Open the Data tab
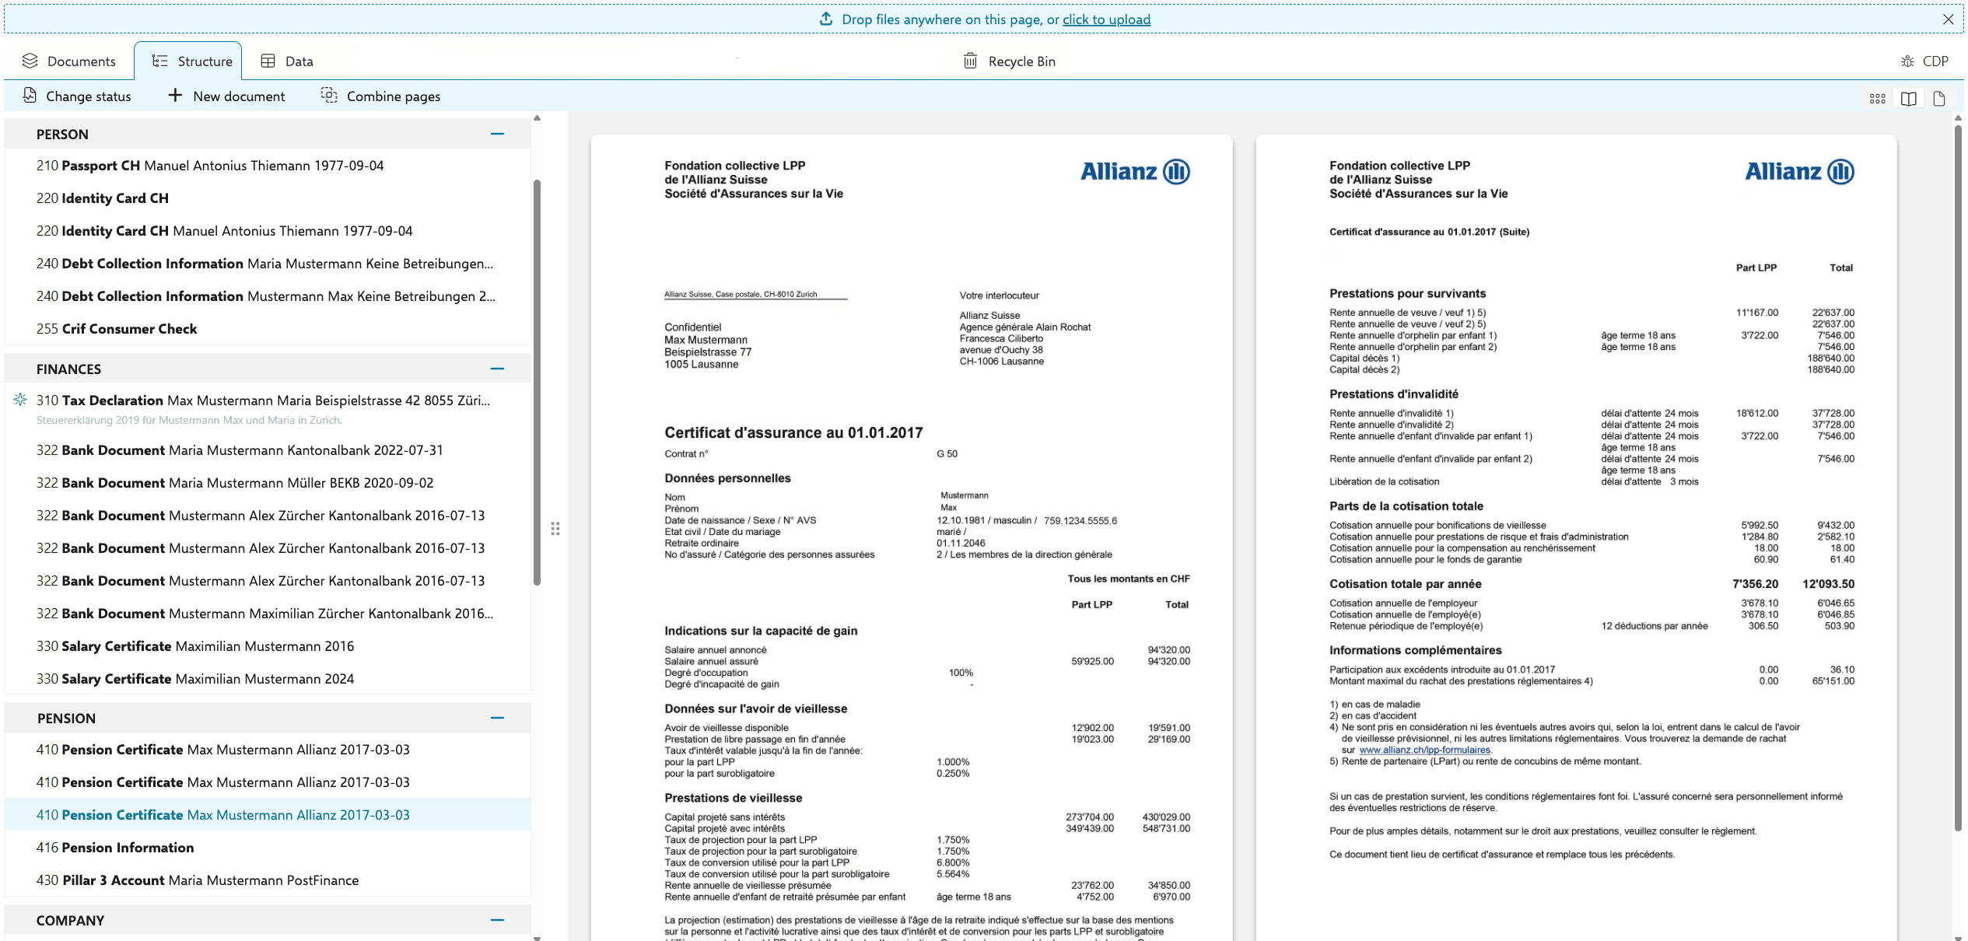 [287, 61]
